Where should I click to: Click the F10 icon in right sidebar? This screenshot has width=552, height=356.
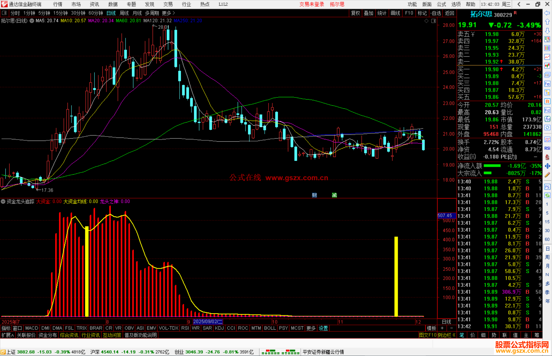[x=547, y=84]
